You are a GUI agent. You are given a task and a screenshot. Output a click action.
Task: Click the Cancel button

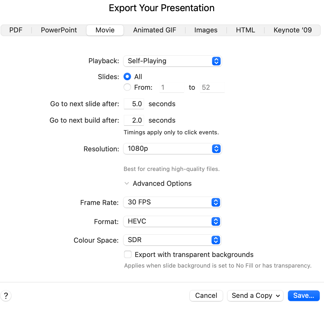pos(206,296)
